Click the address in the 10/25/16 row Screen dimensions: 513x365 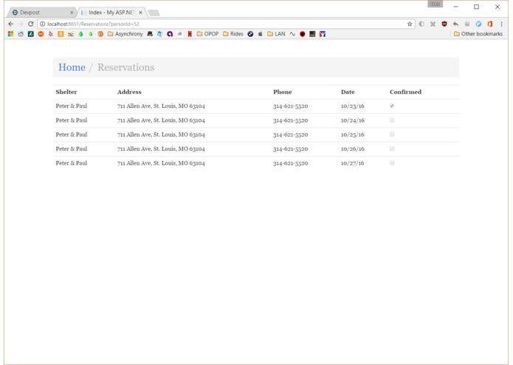[161, 134]
